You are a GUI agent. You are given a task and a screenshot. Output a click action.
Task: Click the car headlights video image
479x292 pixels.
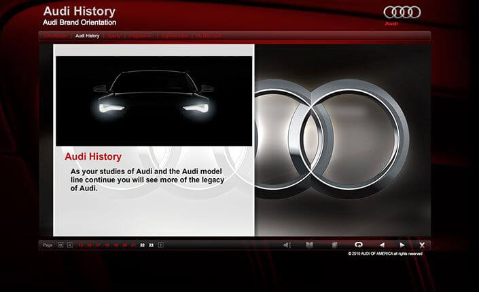154,101
